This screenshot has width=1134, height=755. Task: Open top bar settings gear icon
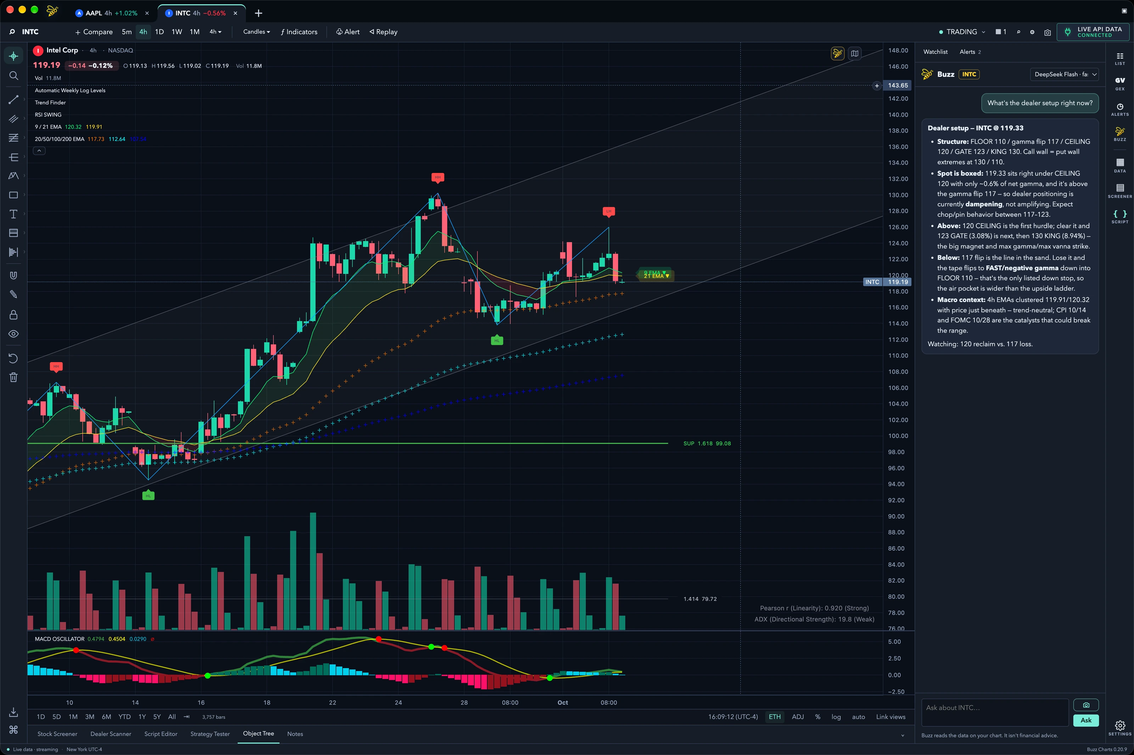pos(1032,32)
